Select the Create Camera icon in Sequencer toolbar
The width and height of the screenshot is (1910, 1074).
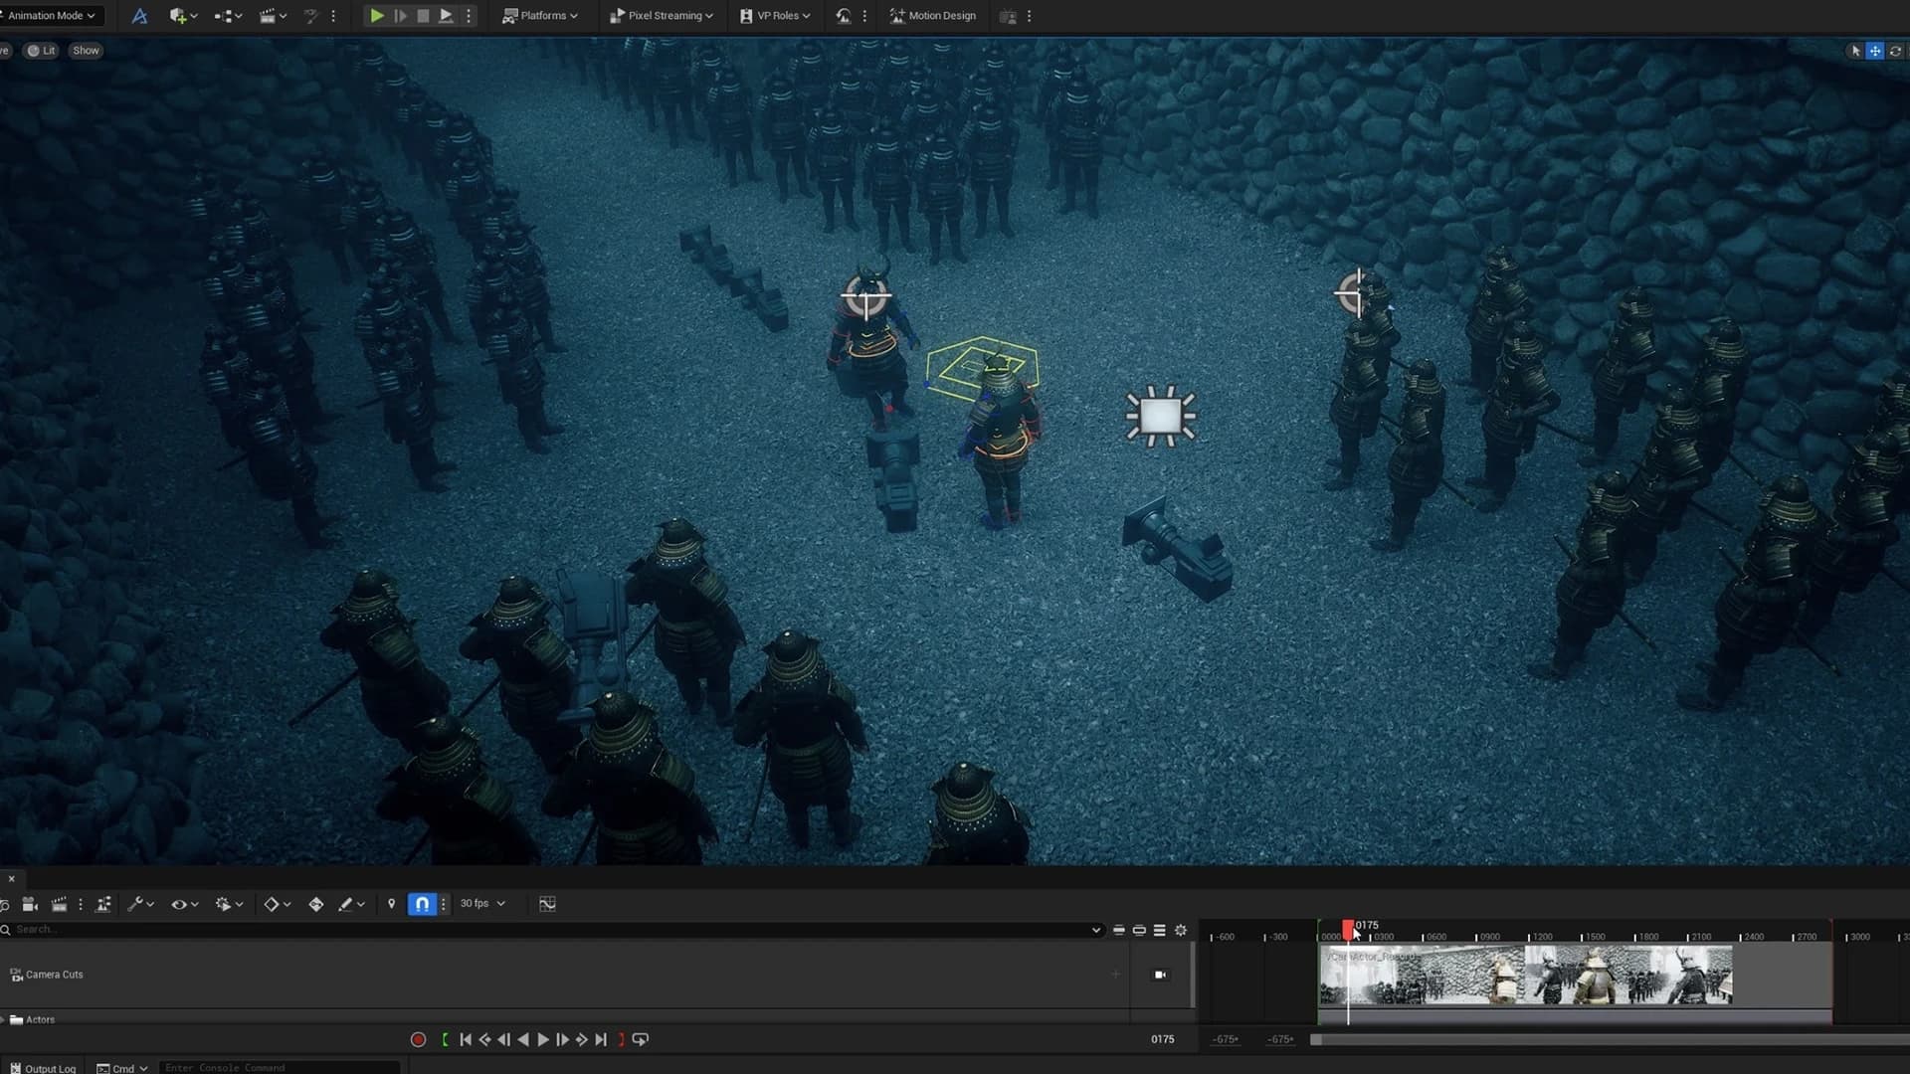pos(30,903)
